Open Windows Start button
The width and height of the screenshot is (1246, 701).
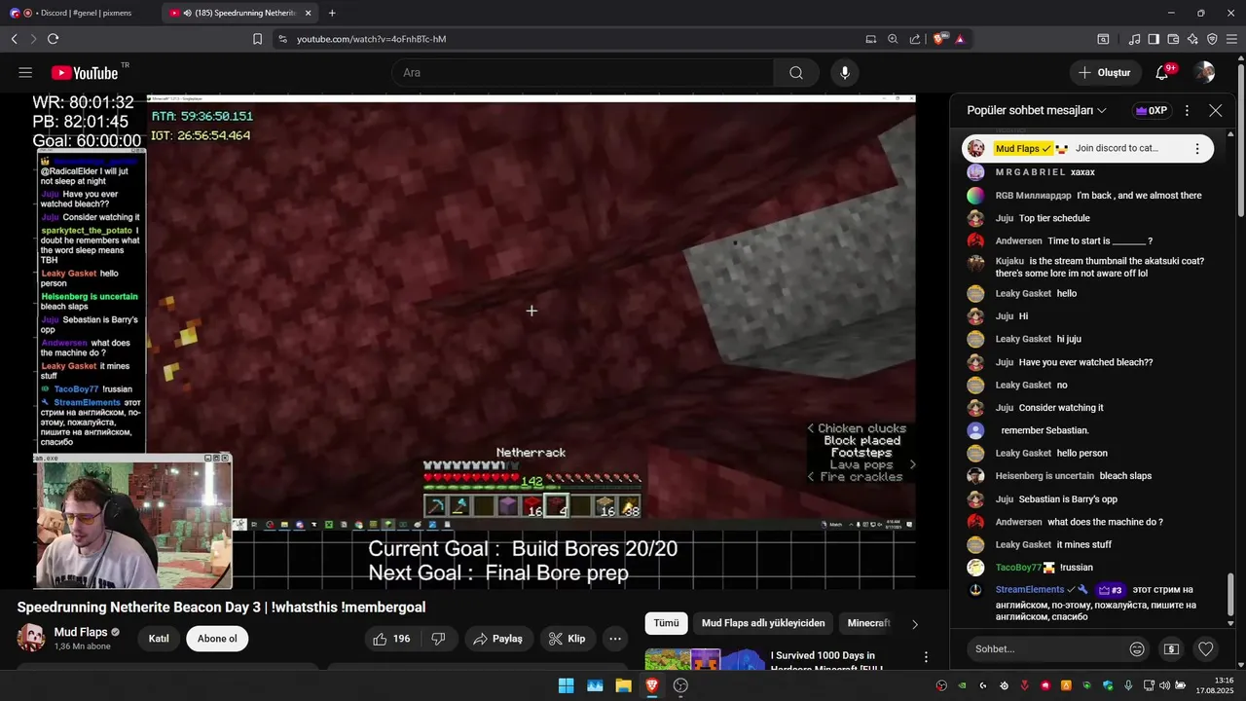566,685
